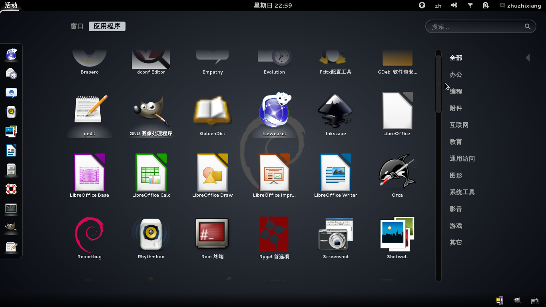Viewport: 546px width, 307px height.
Task: Open LibreOffice Writer from the dash
Action: tap(11, 150)
